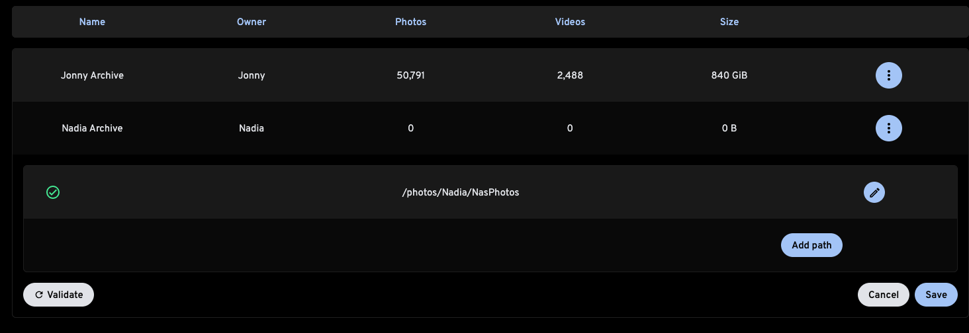Select the Nadia Archive library name

tap(92, 128)
